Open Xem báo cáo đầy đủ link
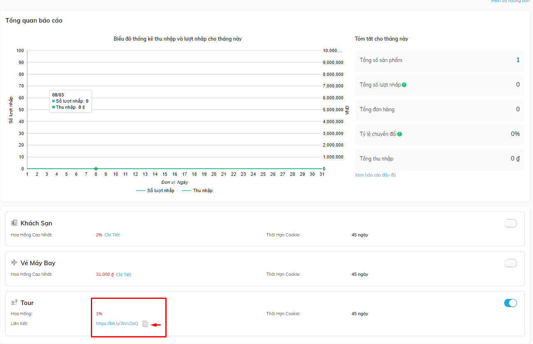This screenshot has width=533, height=344. point(375,175)
